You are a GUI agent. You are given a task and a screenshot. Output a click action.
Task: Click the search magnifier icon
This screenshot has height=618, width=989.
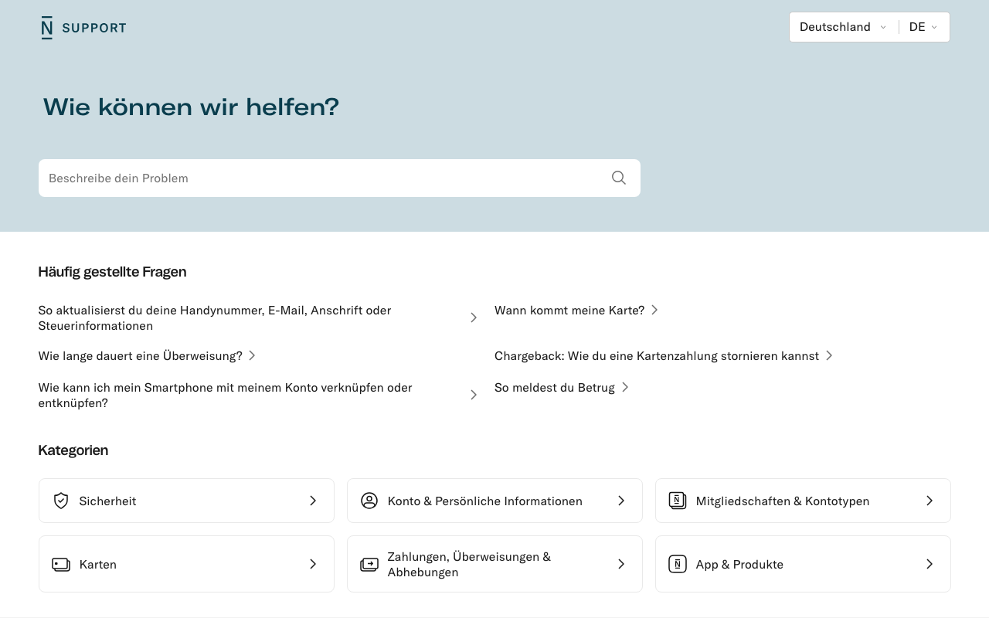[619, 178]
